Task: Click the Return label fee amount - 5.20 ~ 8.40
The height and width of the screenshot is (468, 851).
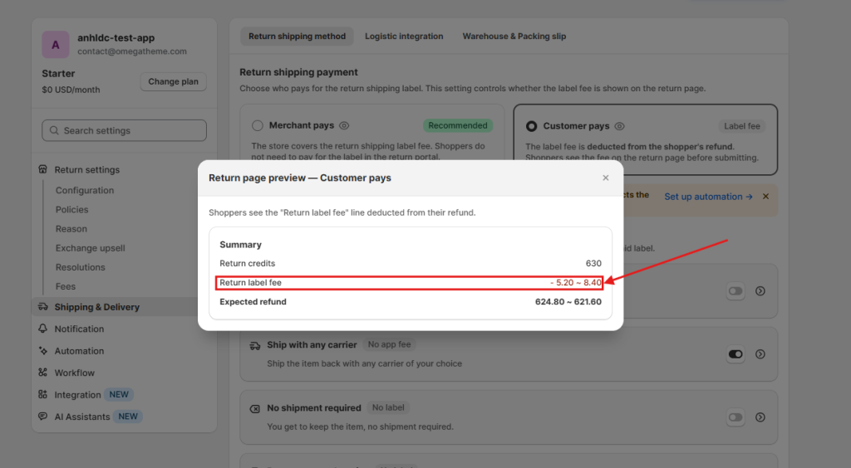Action: [x=575, y=283]
